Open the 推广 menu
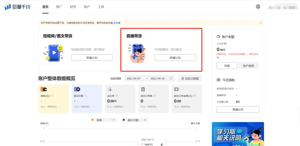This screenshot has width=300, height=146. pyautogui.click(x=59, y=7)
